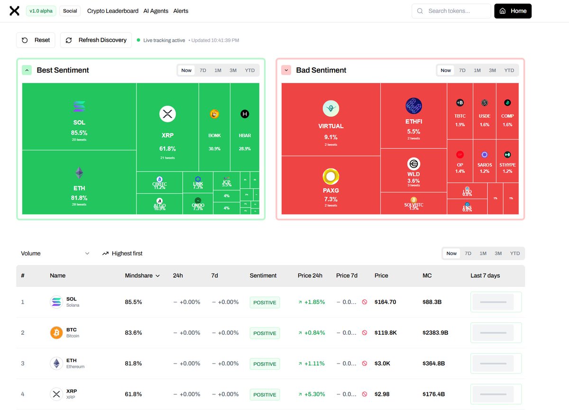Click the VIRTUAL token icon
Viewport: 569px width, 410px height.
pos(331,108)
